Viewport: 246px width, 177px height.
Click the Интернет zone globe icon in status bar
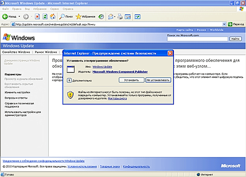pos(198,175)
